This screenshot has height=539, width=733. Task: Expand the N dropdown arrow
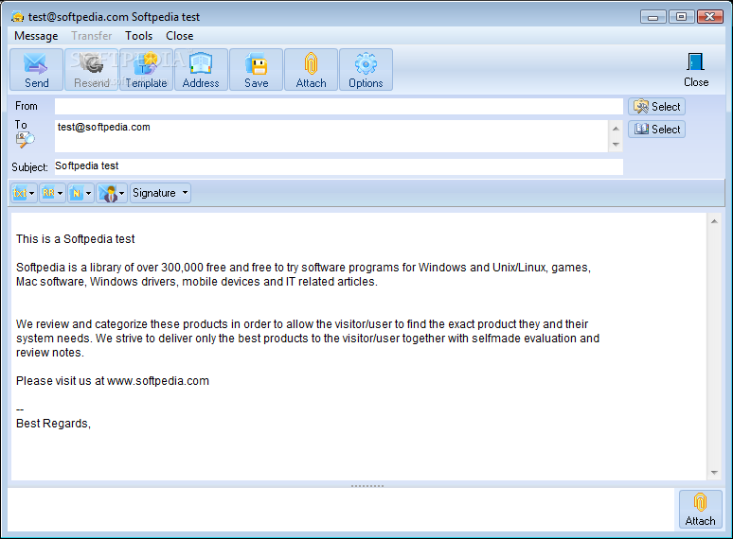88,193
